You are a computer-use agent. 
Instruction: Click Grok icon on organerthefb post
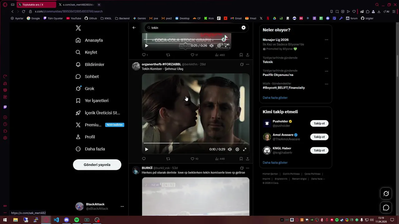point(242,64)
